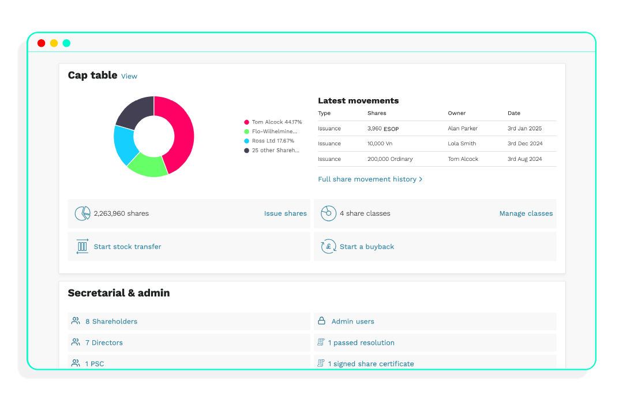Image resolution: width=623 pixels, height=402 pixels.
Task: Open the 1 passed resolution link
Action: [361, 343]
